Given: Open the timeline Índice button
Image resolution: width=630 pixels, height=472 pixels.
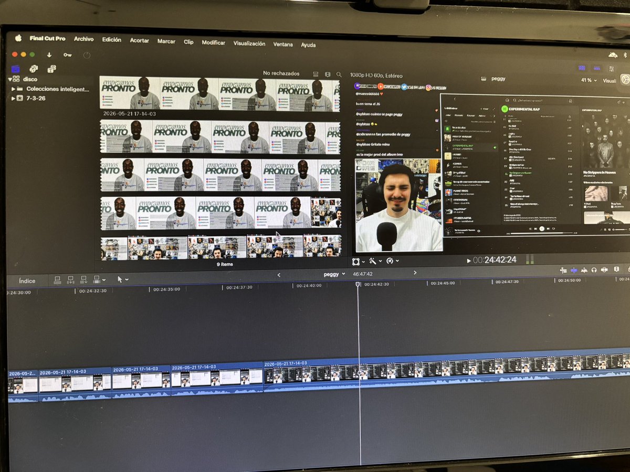Looking at the screenshot, I should [27, 281].
